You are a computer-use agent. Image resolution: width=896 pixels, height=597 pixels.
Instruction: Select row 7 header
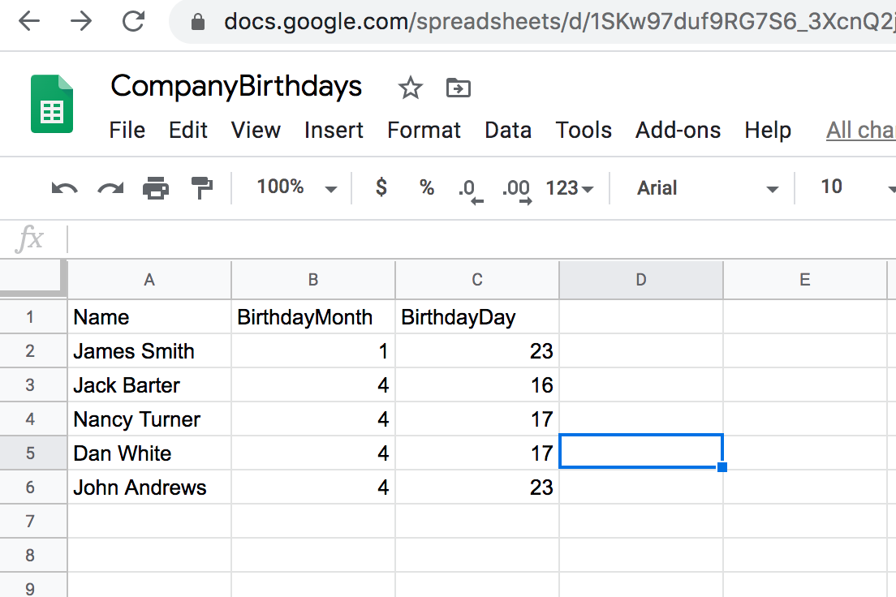33,521
